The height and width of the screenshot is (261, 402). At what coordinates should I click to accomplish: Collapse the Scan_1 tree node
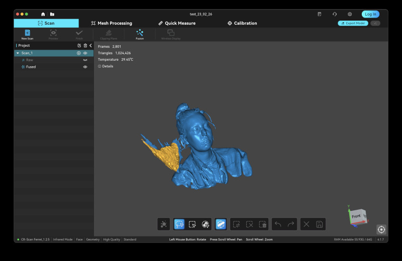tap(18, 53)
